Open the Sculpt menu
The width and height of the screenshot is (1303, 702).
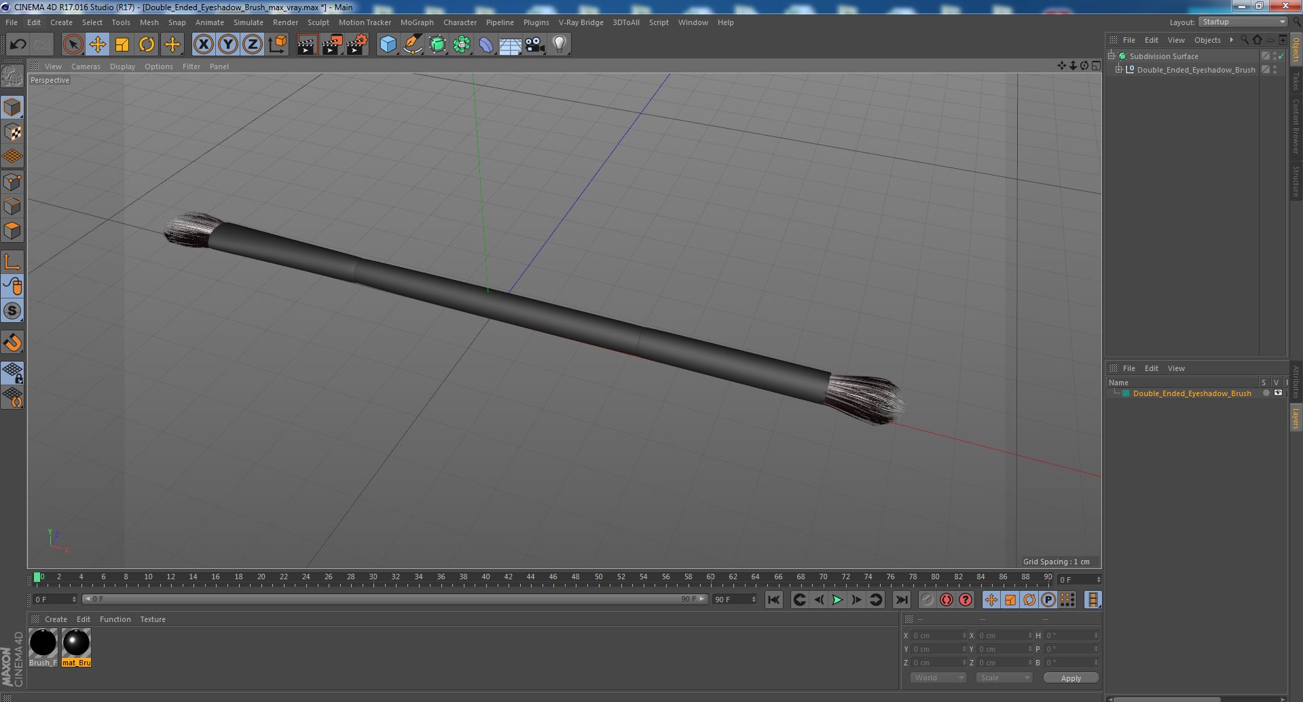(x=318, y=22)
